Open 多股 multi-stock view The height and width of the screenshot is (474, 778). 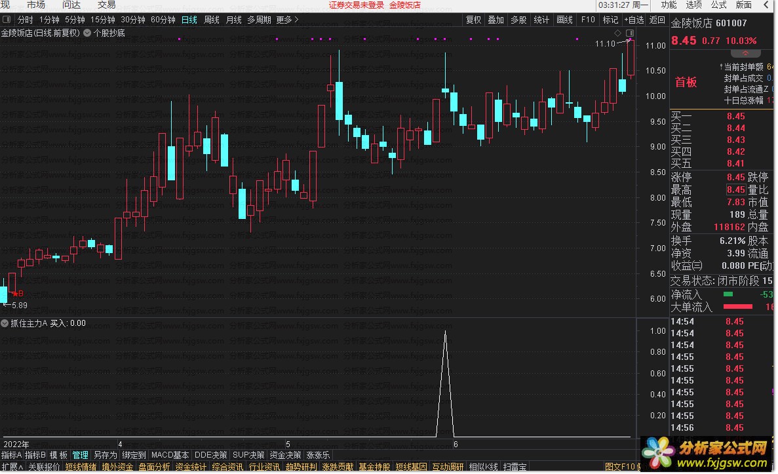point(518,20)
